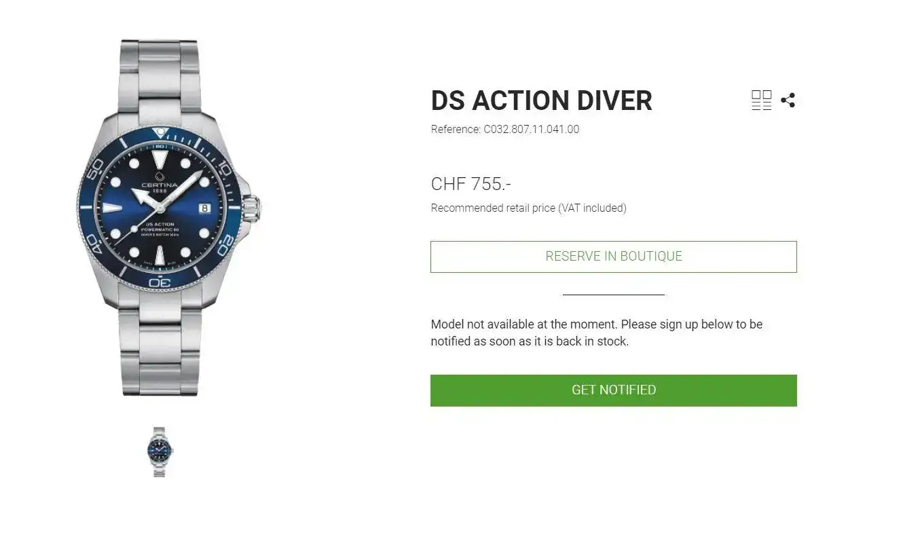Click the bezel triangle marker at twelve
This screenshot has width=920, height=543.
tap(160, 132)
